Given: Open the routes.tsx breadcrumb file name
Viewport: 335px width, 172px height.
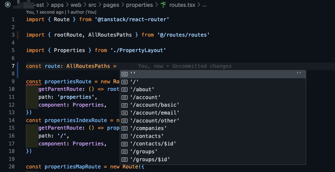Looking at the screenshot, I should point(183,5).
